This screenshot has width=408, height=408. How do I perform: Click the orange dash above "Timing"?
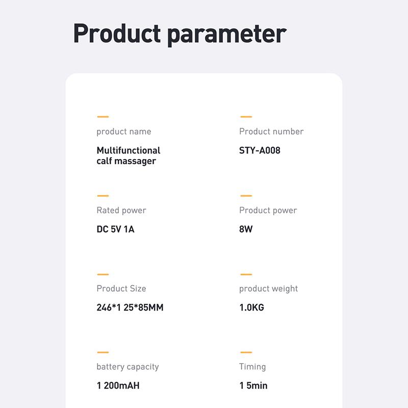pos(246,352)
